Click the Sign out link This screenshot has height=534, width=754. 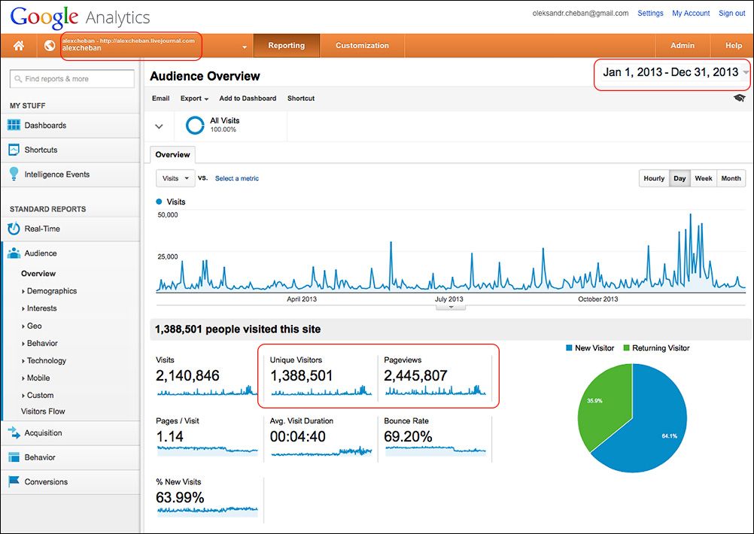coord(732,14)
